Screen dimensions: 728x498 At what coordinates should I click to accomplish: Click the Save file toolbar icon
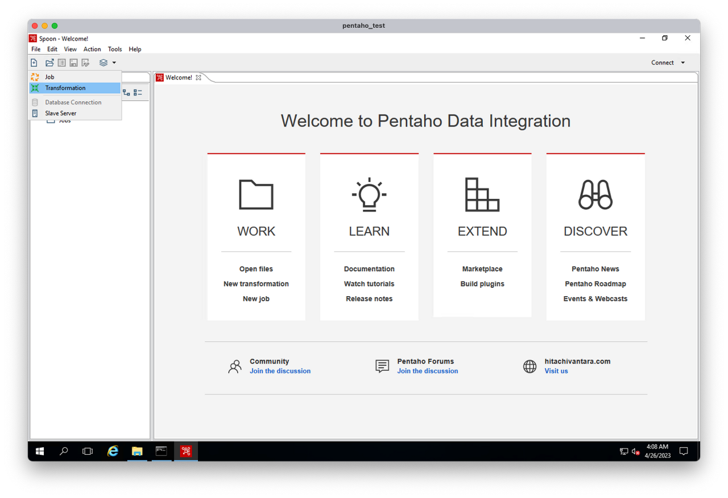(x=74, y=63)
